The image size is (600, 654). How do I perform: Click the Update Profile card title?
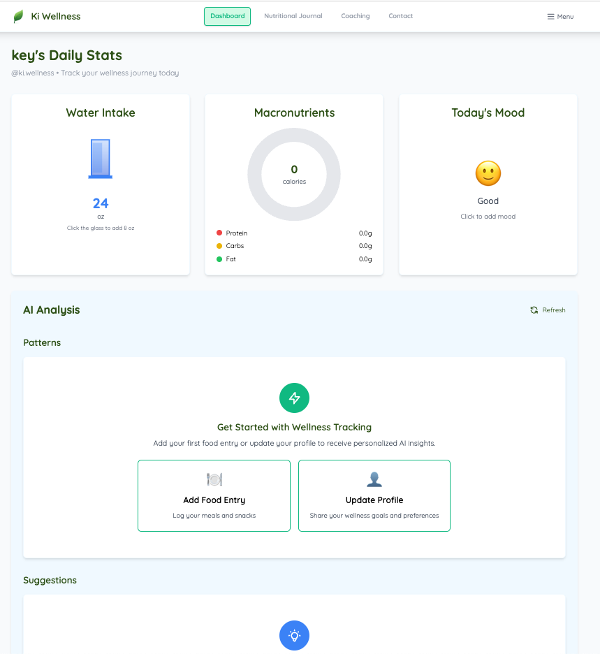(374, 500)
